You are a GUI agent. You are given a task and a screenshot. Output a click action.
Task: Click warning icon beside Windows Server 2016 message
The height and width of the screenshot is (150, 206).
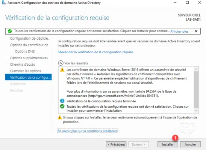click(62, 70)
